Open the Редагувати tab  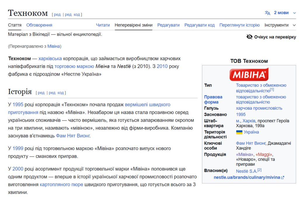(x=168, y=25)
